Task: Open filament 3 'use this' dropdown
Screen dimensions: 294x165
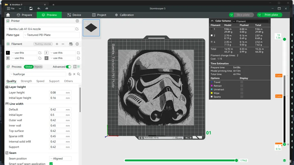Action: [24, 58]
